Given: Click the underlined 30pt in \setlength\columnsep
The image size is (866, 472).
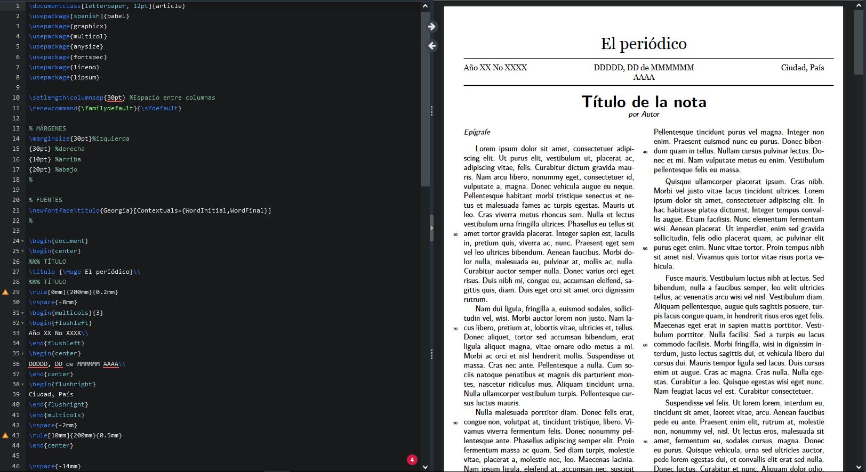Looking at the screenshot, I should click(x=115, y=97).
